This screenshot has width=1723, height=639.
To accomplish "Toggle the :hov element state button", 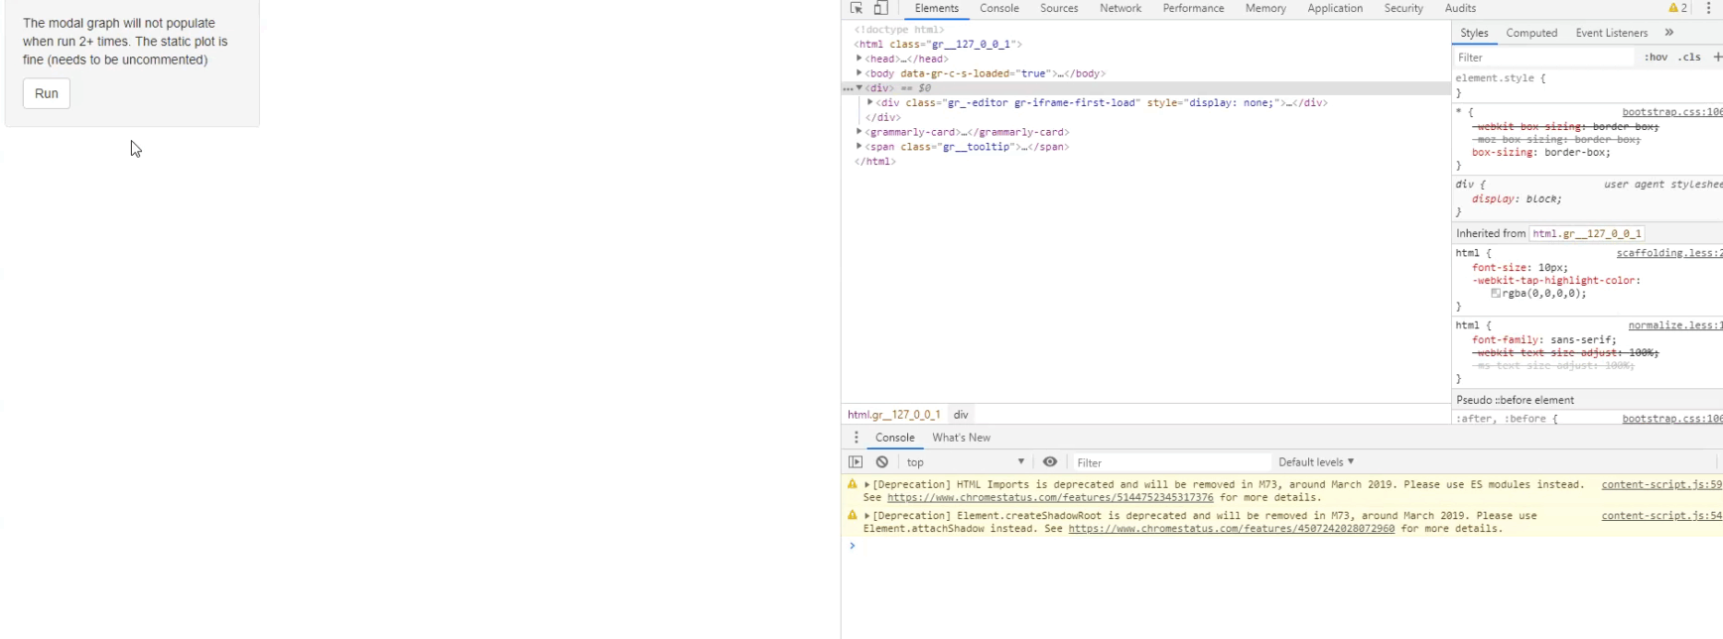I will click(x=1656, y=58).
